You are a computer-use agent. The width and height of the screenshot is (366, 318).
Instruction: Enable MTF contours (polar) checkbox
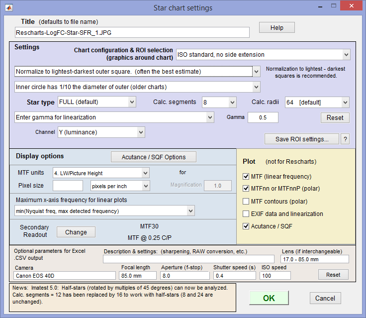pyautogui.click(x=246, y=201)
